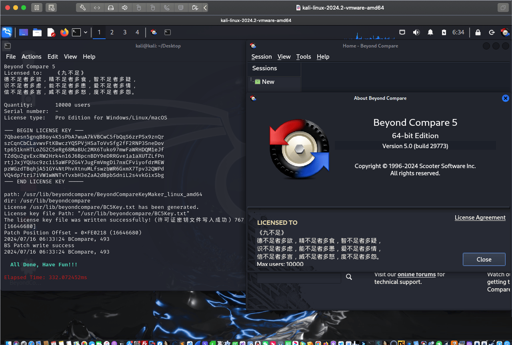Select Beyond Compare in the panel window list
The width and height of the screenshot is (512, 345).
(154, 32)
